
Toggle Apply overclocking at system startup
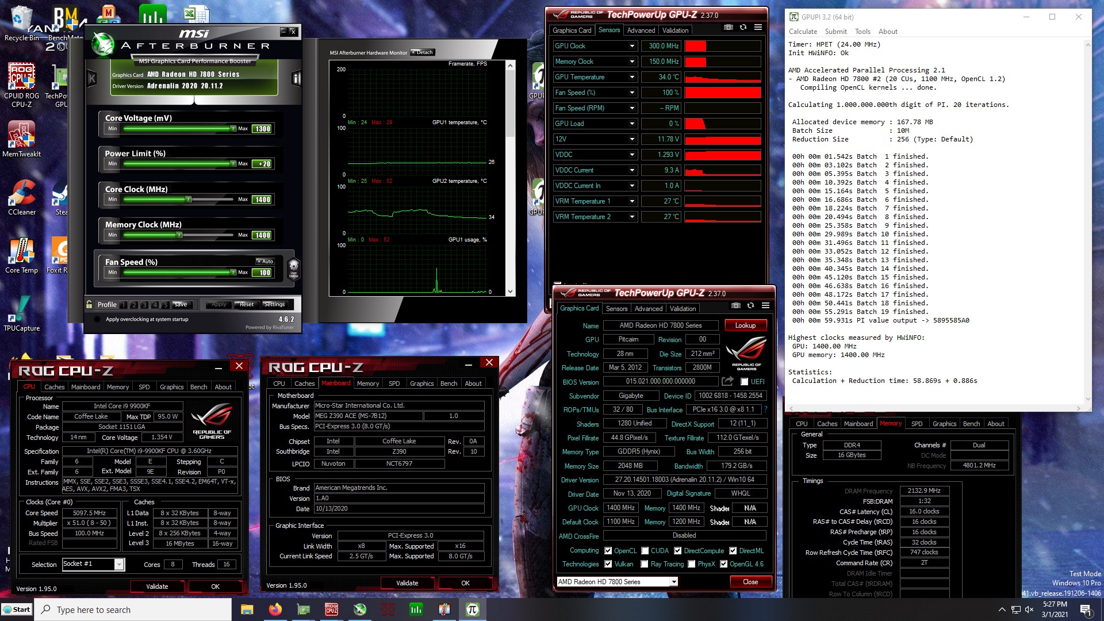point(97,319)
